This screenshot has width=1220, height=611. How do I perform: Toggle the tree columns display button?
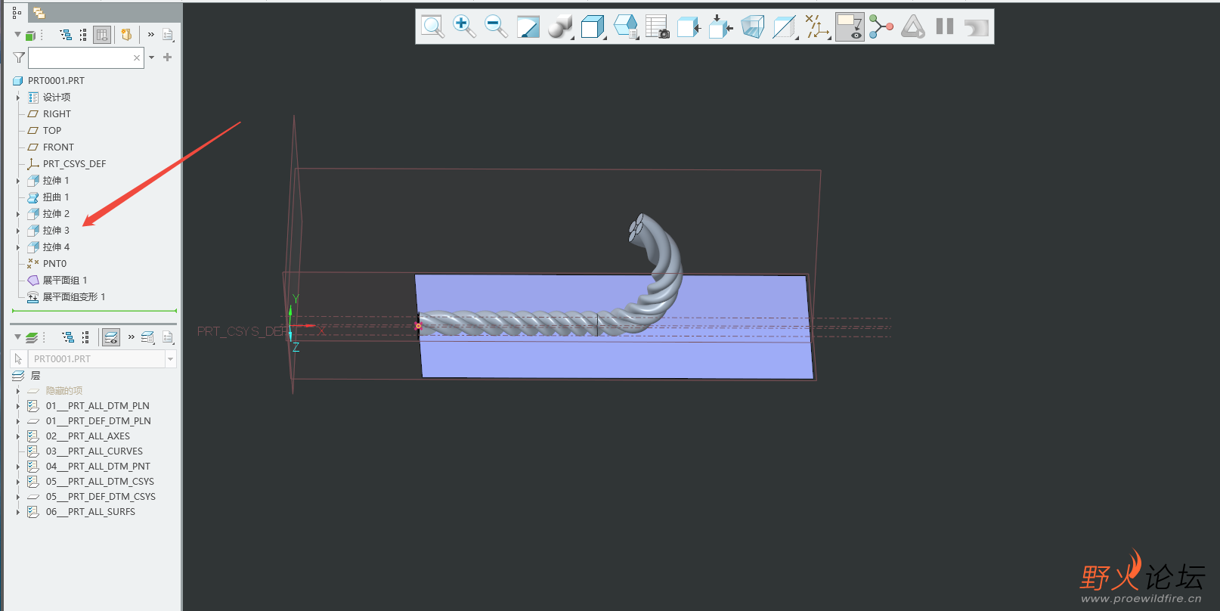pyautogui.click(x=102, y=35)
